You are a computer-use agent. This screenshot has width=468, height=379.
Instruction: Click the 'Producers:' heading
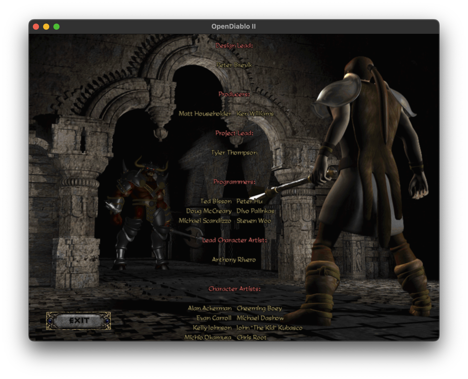click(x=234, y=94)
